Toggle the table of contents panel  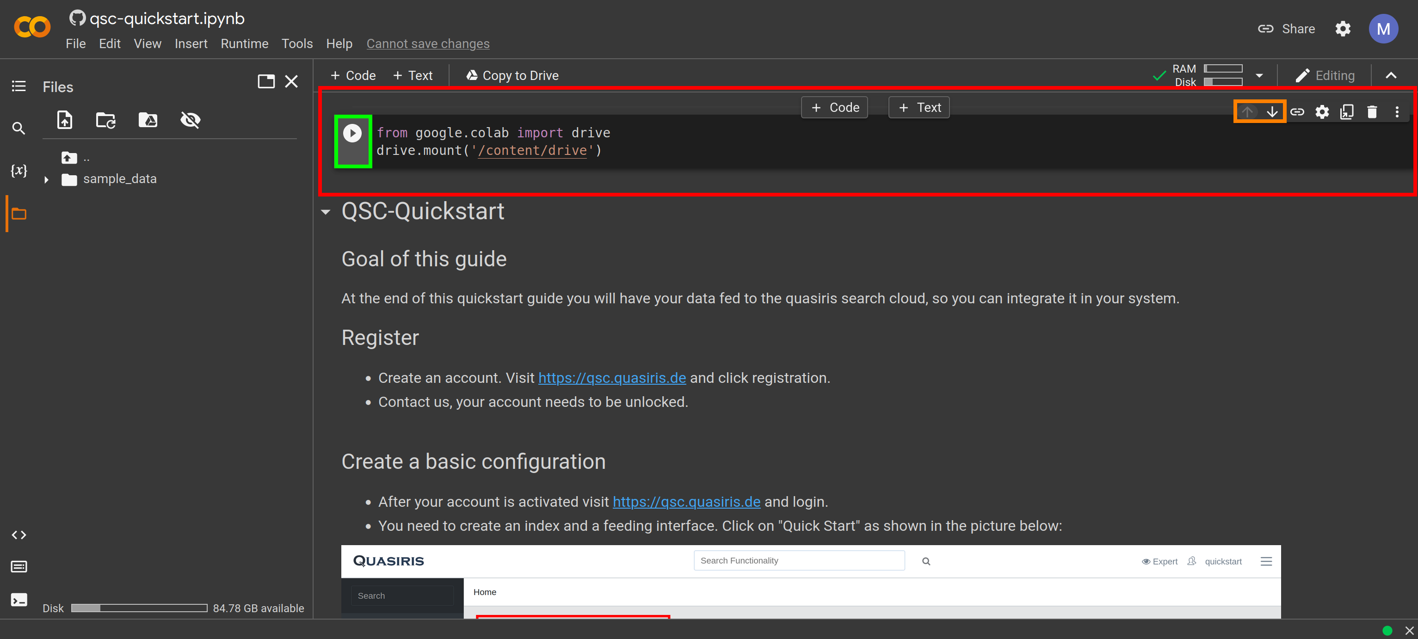[18, 86]
